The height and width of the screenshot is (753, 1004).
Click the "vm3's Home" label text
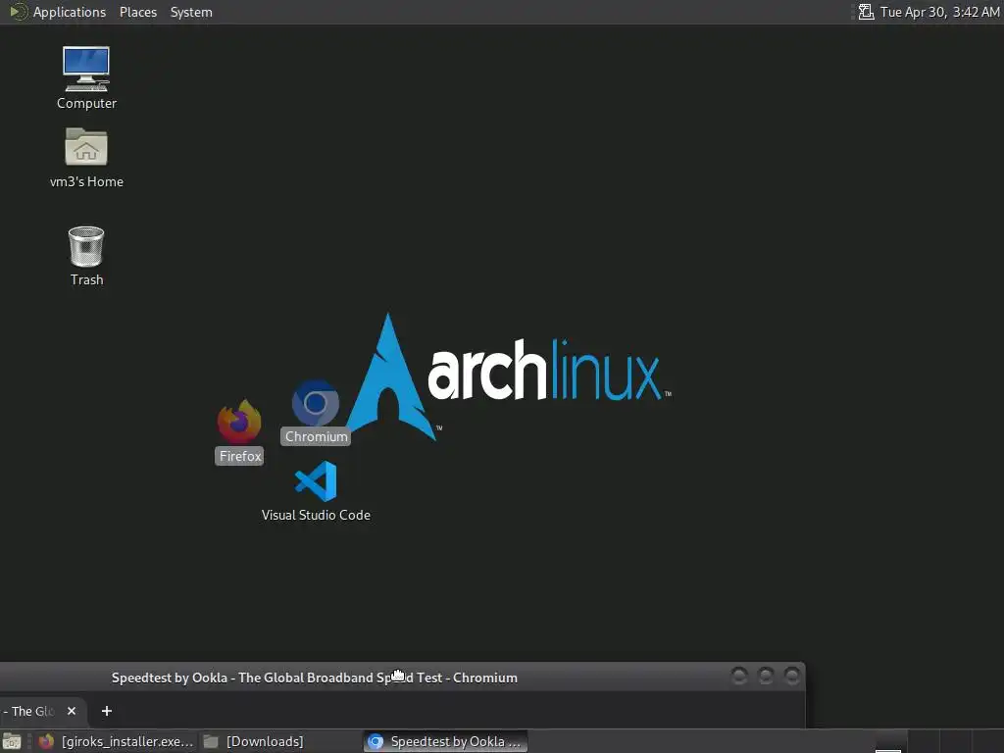click(86, 181)
